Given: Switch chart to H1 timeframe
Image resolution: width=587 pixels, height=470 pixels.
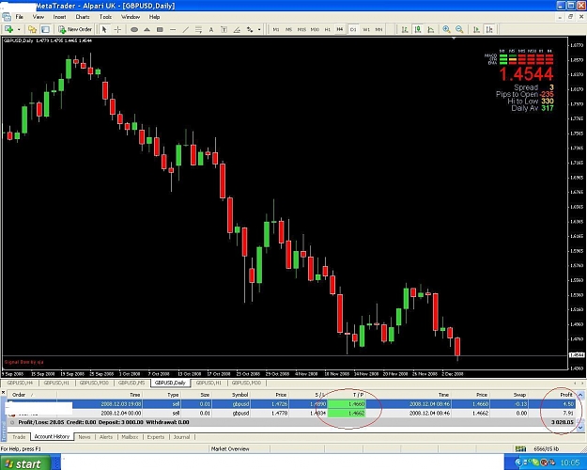Looking at the screenshot, I should pyautogui.click(x=328, y=29).
